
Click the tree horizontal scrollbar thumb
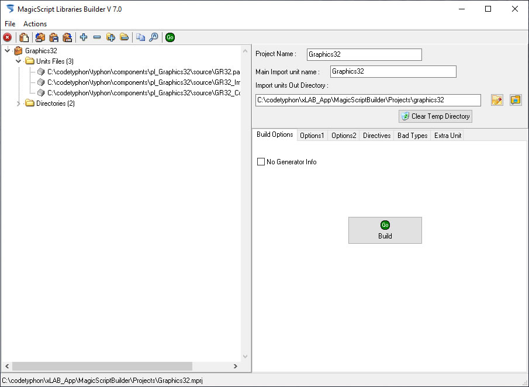click(102, 366)
